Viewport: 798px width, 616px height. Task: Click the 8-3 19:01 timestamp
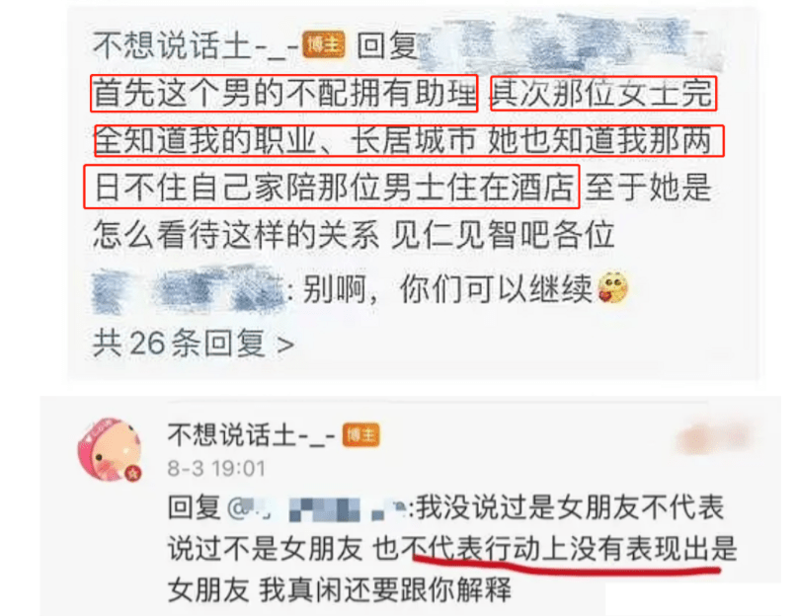click(217, 469)
